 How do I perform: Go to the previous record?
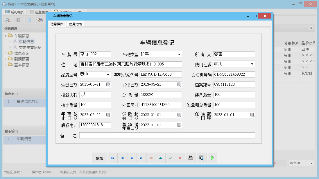[122, 158]
